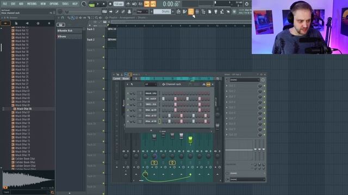Click the fourth channel's name button
This screenshot has height=195, width=348.
pos(151,110)
